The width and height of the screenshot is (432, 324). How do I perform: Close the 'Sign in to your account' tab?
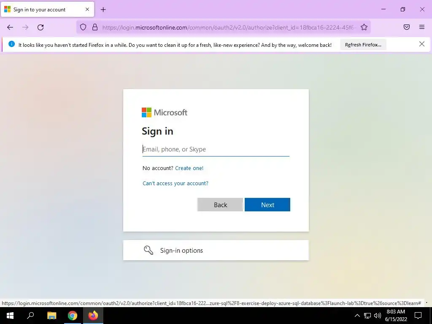87,9
